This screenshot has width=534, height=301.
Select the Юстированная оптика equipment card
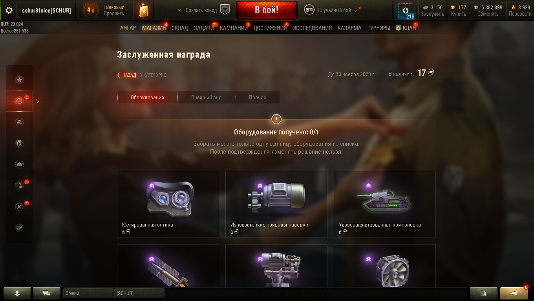click(168, 204)
